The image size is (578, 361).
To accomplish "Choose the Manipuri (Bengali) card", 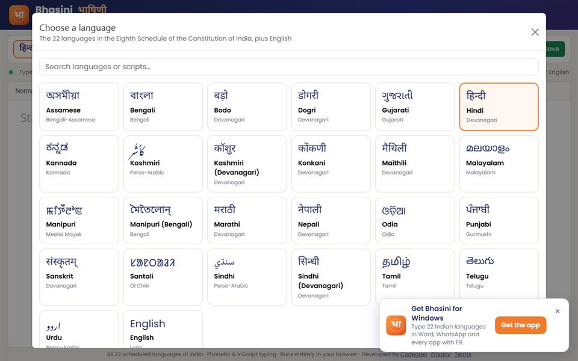I will 163,220.
